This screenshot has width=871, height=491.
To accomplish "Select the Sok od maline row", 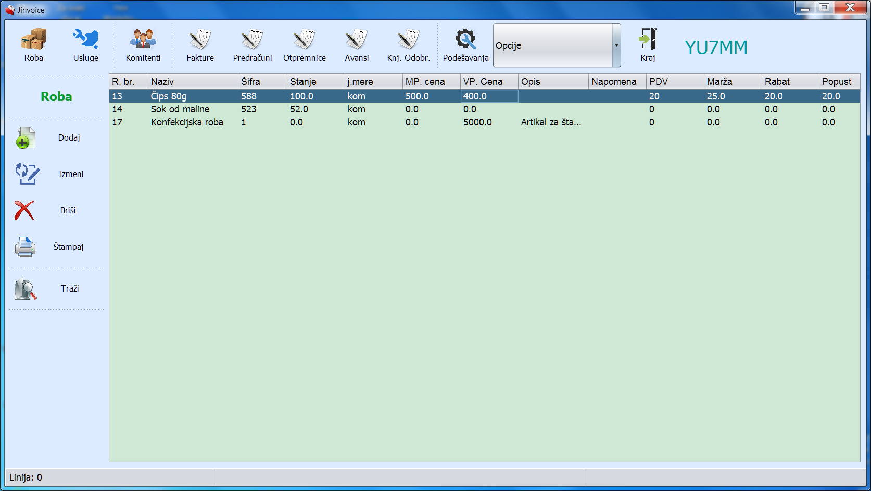I will 484,109.
